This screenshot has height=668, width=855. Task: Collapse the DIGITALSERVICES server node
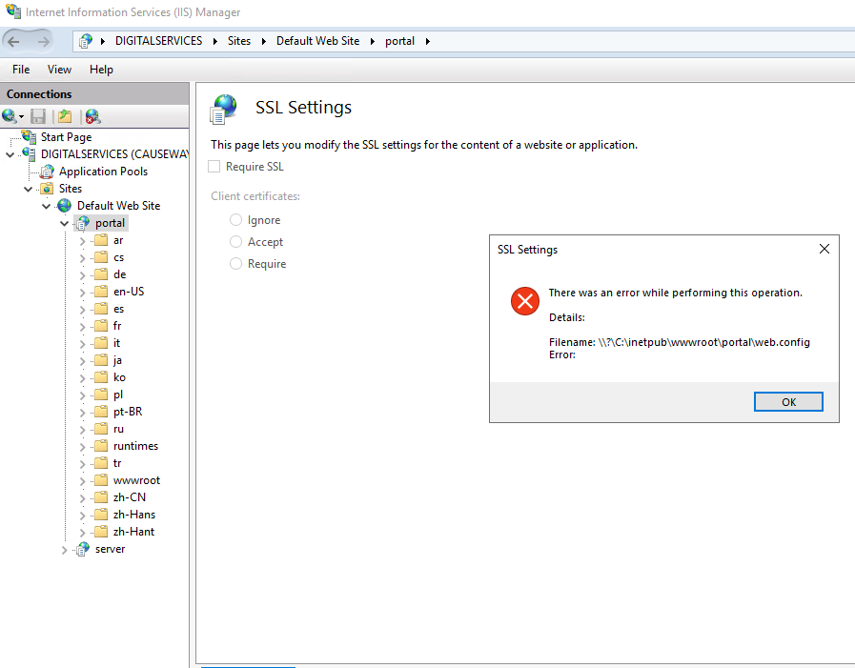(x=10, y=155)
